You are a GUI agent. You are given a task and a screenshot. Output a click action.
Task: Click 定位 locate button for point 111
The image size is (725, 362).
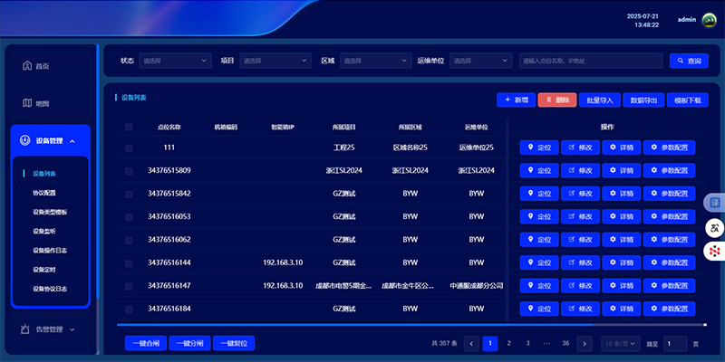pos(538,148)
